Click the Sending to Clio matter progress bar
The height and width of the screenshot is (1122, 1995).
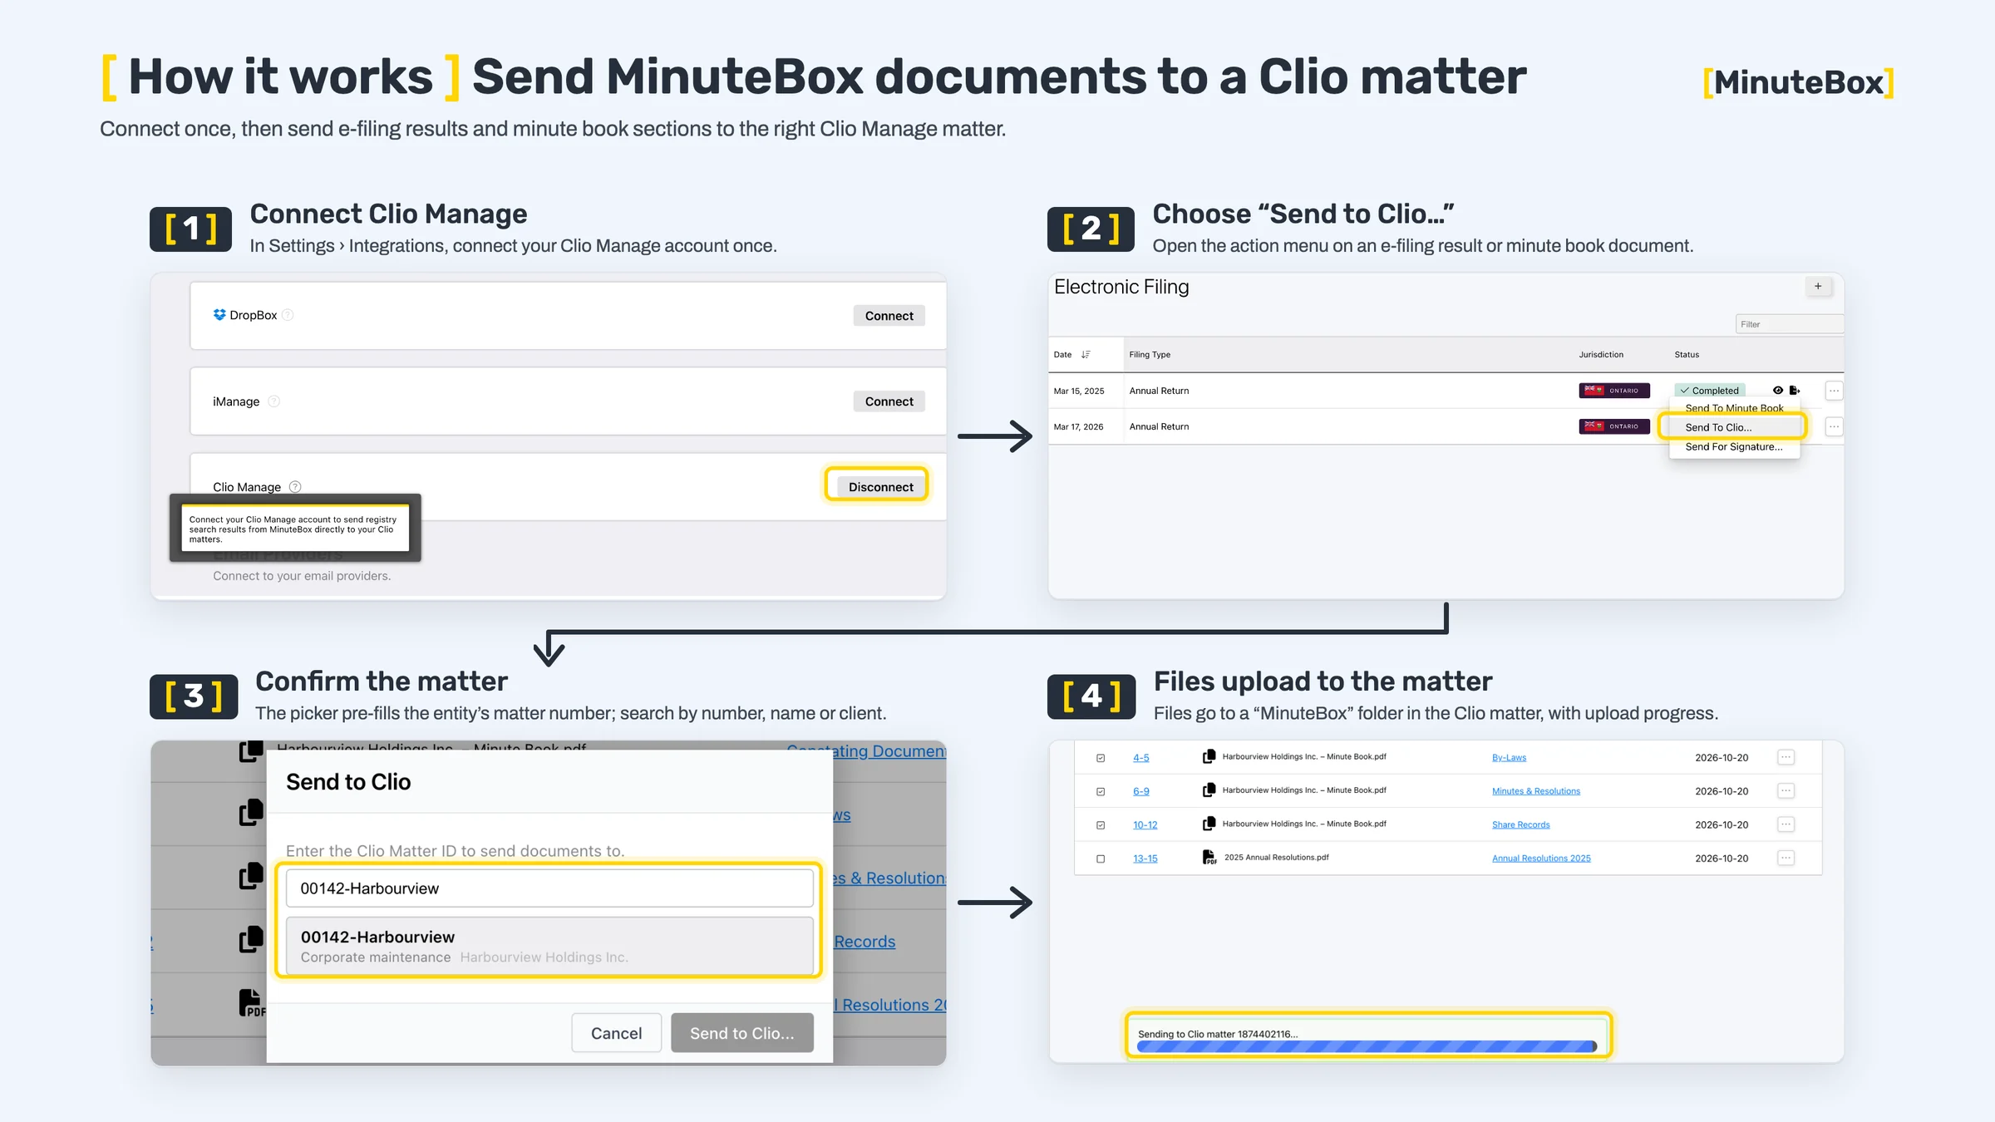[x=1367, y=1046]
